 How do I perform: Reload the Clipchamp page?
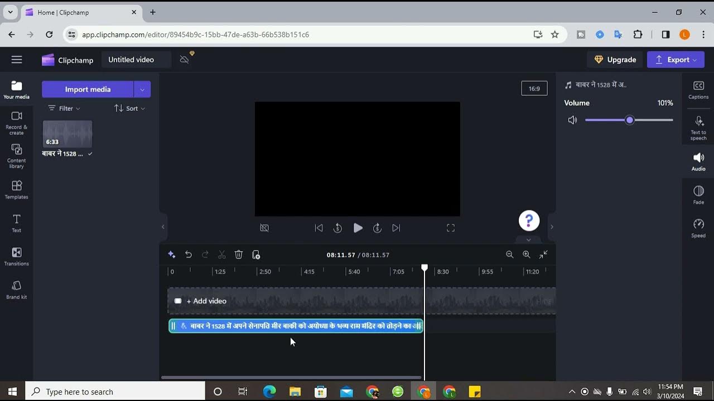coord(49,35)
